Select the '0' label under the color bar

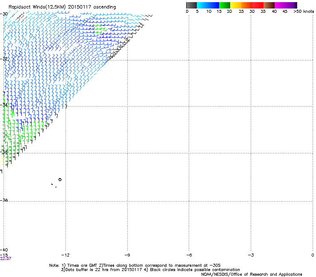[187, 12]
